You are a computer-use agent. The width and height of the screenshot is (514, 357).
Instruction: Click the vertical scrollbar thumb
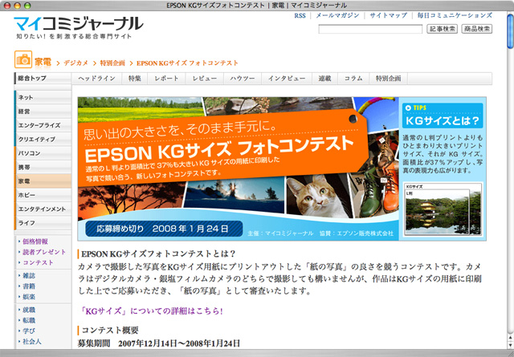[510, 32]
